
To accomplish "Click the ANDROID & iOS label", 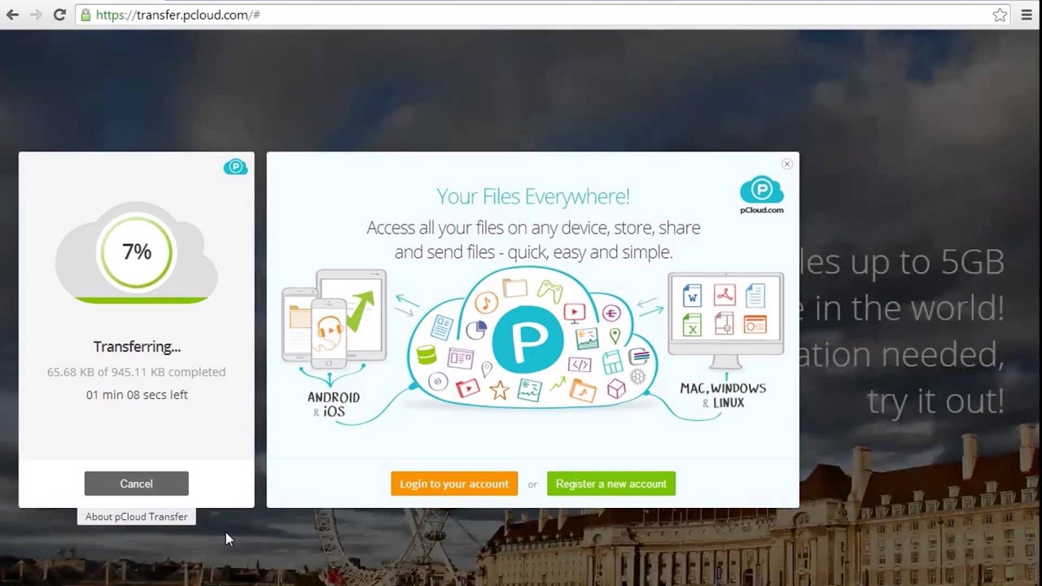I will pos(334,405).
